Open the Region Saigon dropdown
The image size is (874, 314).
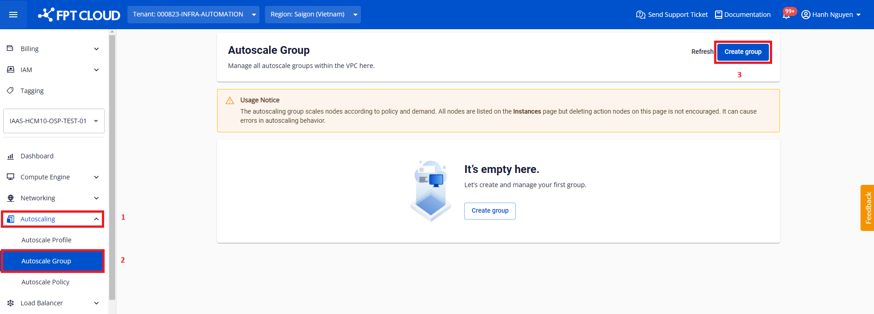pos(313,15)
